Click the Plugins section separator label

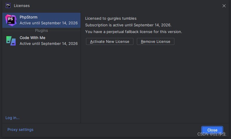[x=42, y=30]
